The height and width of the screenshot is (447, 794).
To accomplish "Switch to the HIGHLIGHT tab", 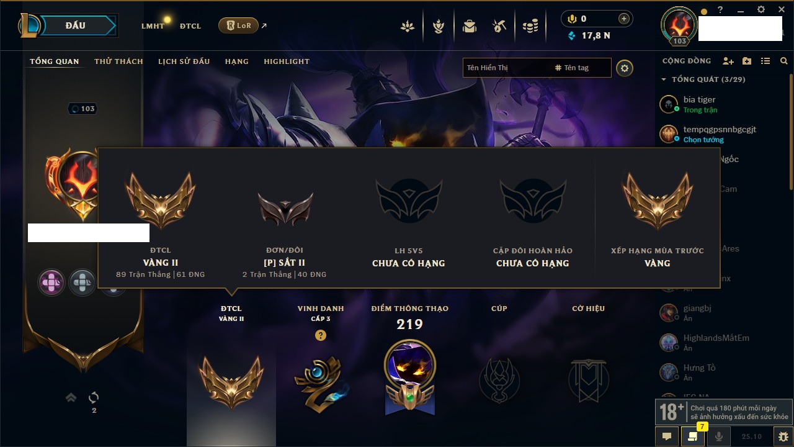I will pyautogui.click(x=287, y=61).
